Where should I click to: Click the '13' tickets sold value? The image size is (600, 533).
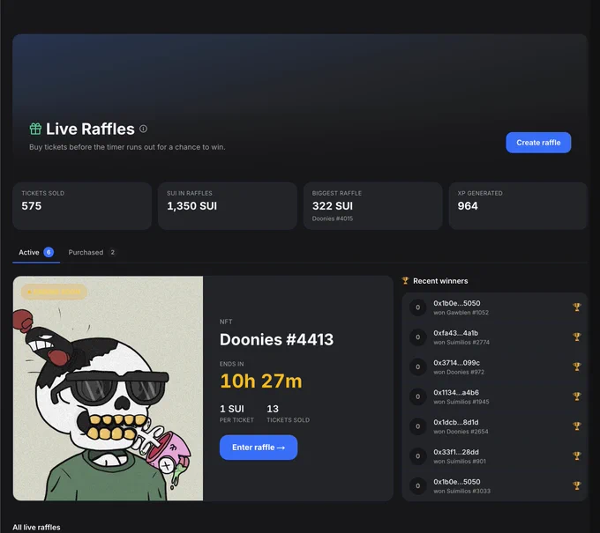(x=273, y=409)
